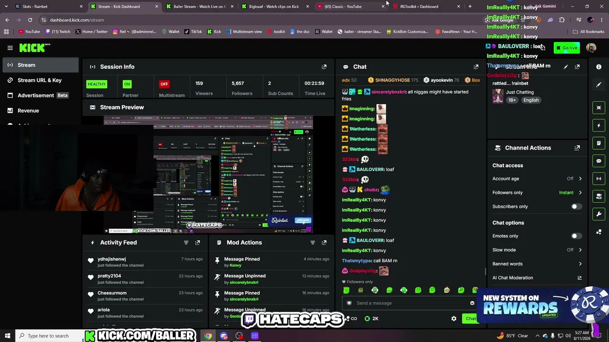Edit stream info with the pencil icon

coord(566,67)
